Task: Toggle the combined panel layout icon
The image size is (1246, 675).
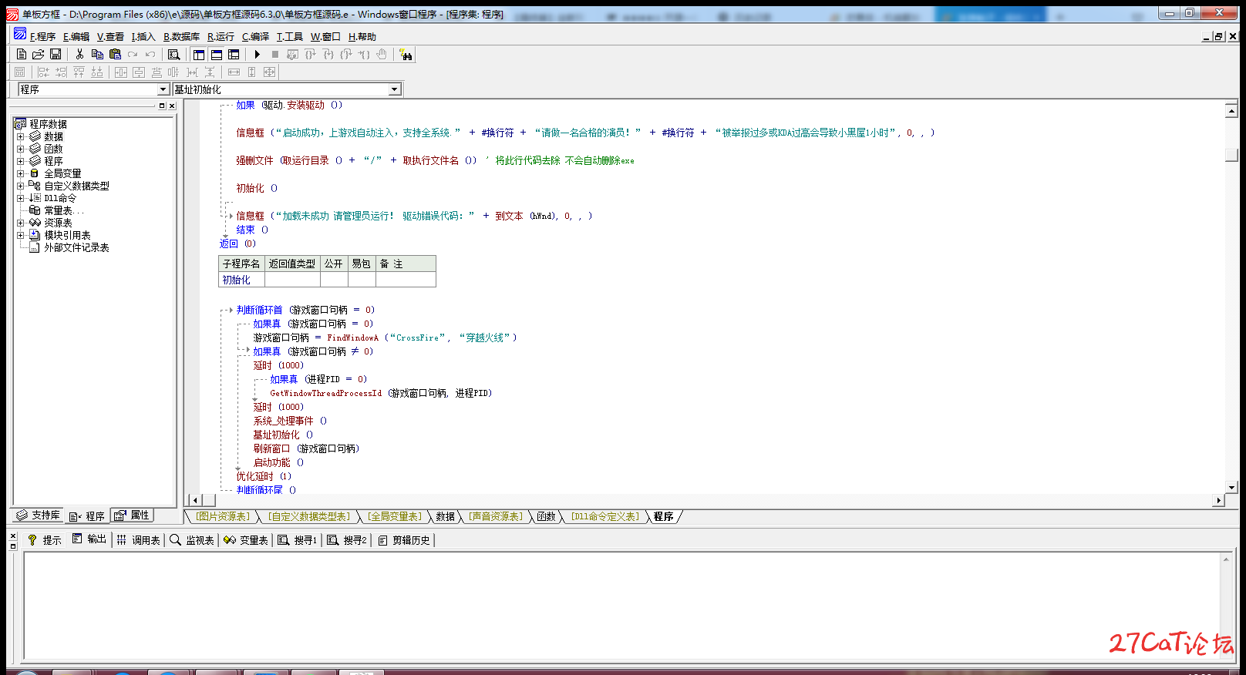Action: pos(234,54)
